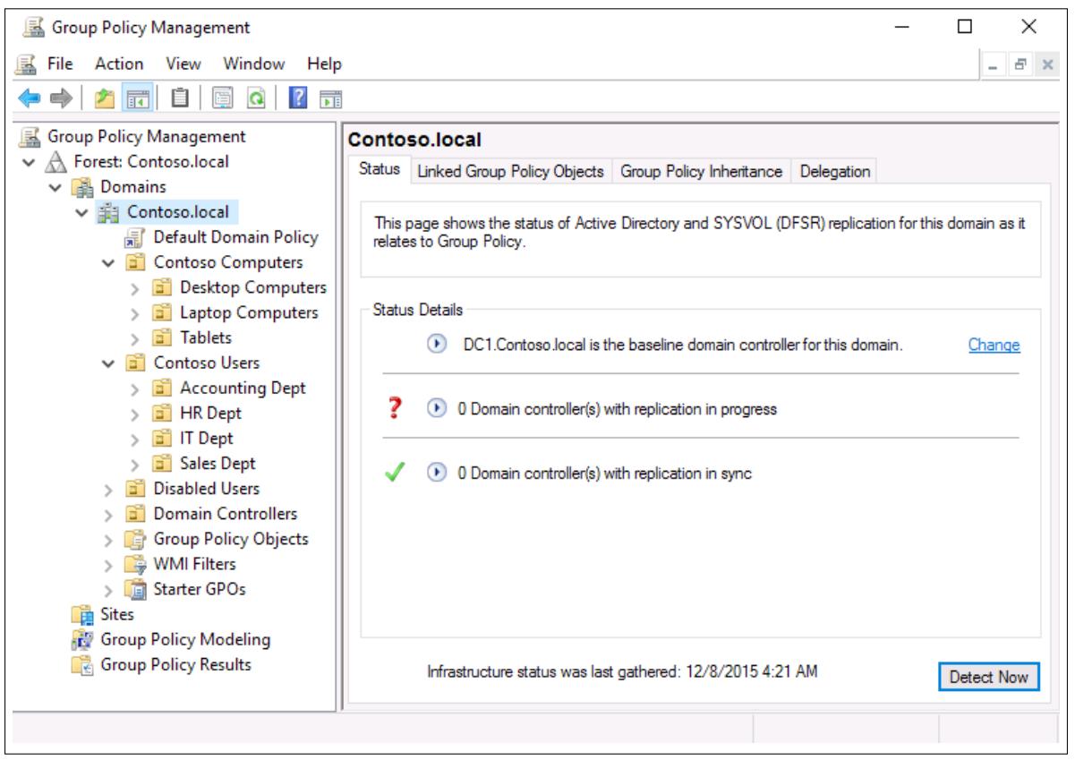This screenshot has height=760, width=1075.
Task: Open the Help menu
Action: click(324, 64)
